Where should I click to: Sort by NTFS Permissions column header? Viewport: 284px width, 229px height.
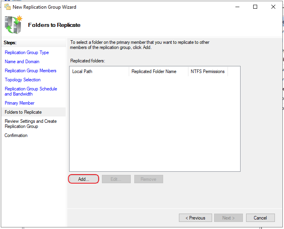click(208, 71)
